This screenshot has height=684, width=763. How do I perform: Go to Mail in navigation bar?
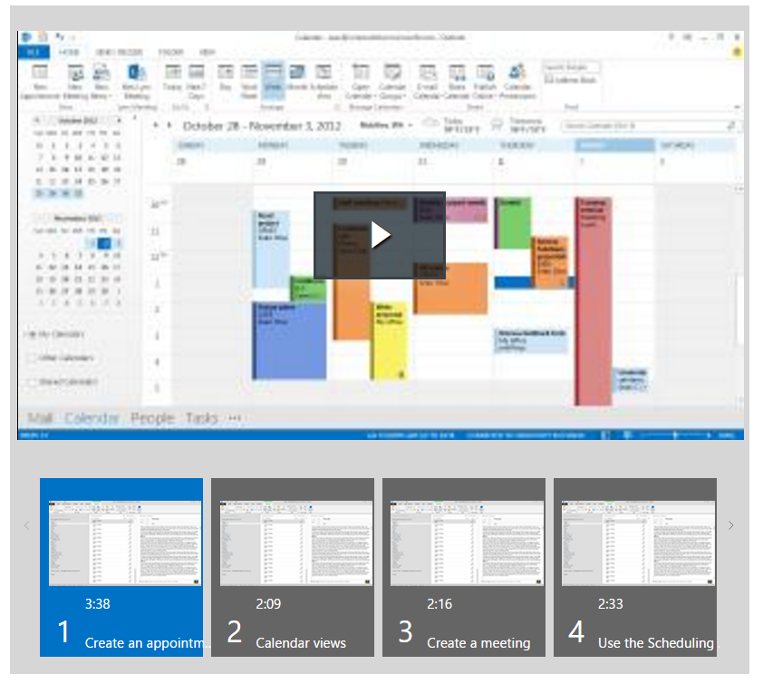click(40, 418)
